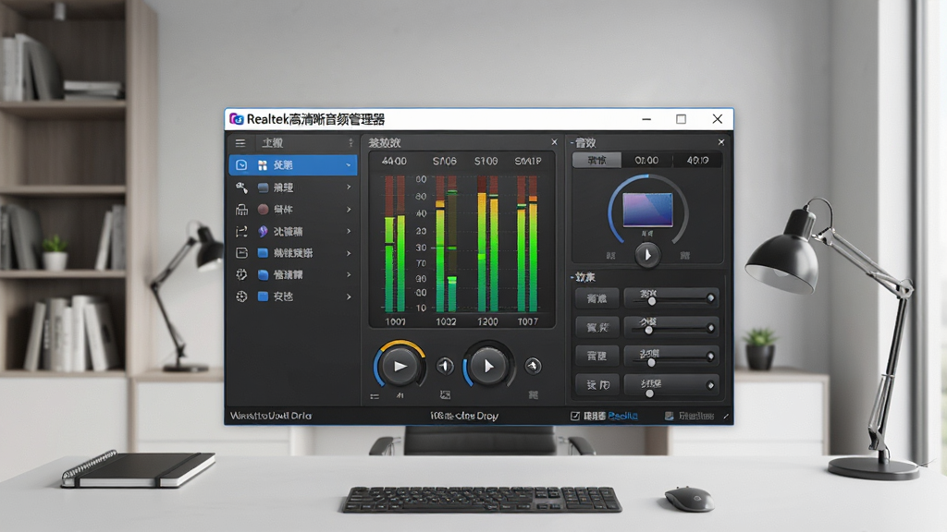Click the "1200" value under the meters
The height and width of the screenshot is (532, 947).
(x=487, y=321)
